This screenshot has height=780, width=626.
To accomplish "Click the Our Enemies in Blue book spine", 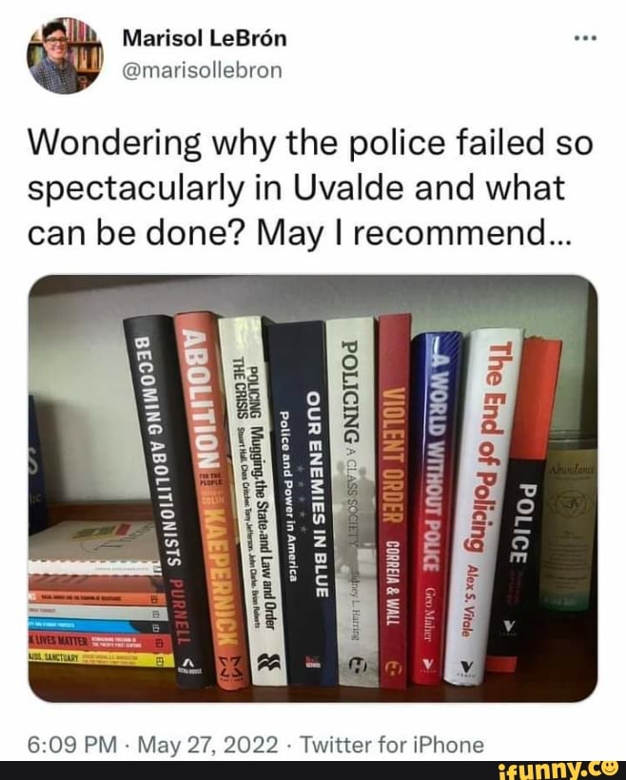I will coord(303,502).
